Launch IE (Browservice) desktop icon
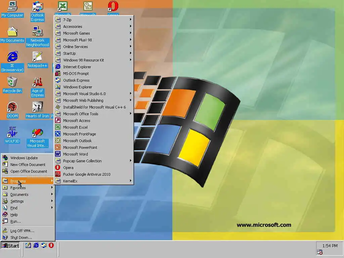Viewport: 344px width, 258px height. 12,62
